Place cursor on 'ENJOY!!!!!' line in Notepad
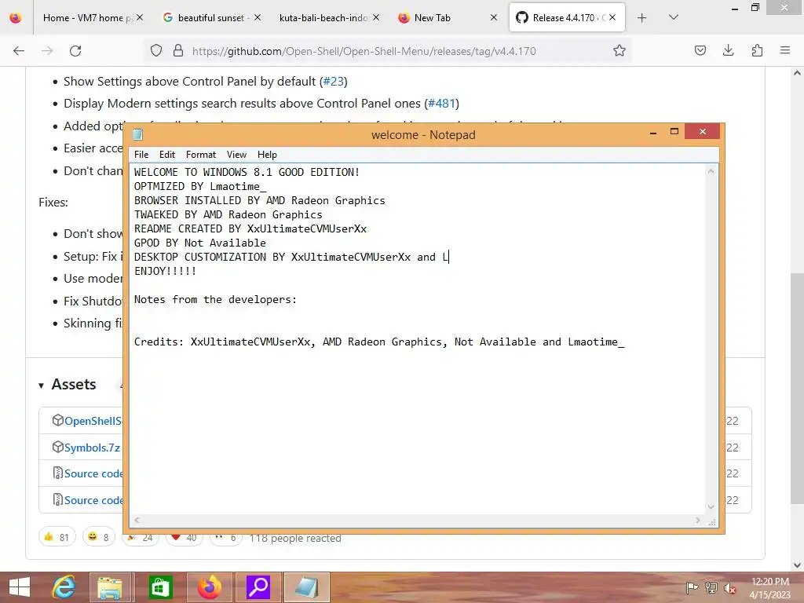 pos(165,271)
